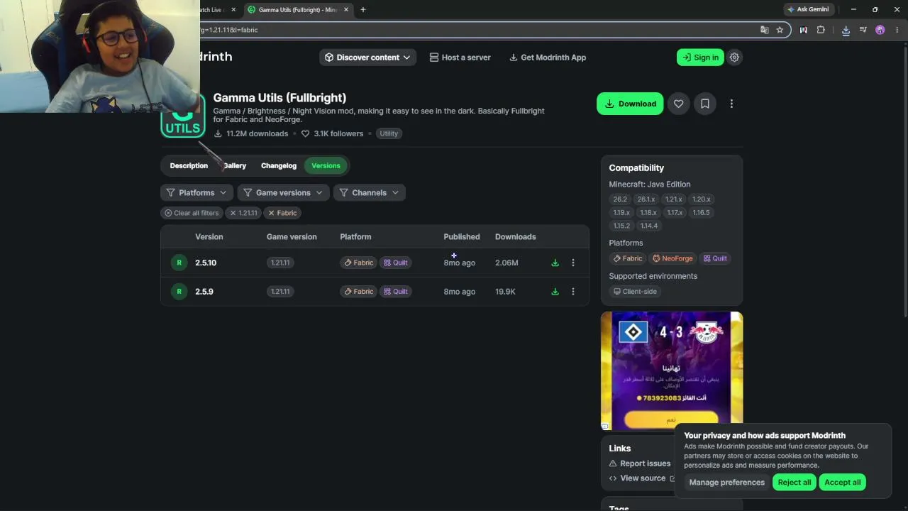
Task: Open Report issues link
Action: pyautogui.click(x=640, y=463)
